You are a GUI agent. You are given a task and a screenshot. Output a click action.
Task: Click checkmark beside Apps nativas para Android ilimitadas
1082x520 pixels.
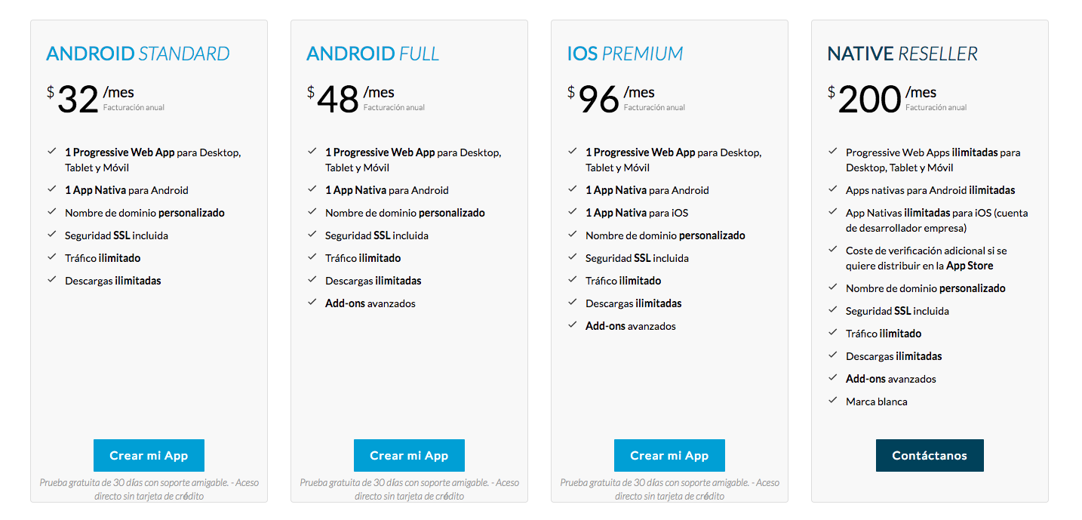832,189
